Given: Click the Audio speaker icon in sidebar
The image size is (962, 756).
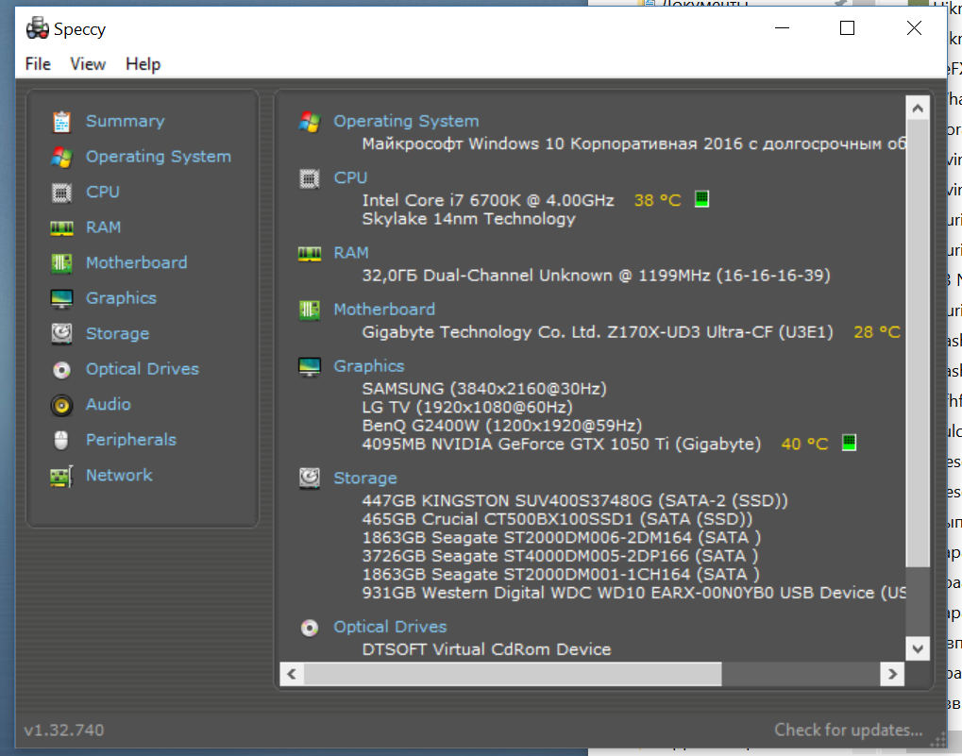Looking at the screenshot, I should point(61,405).
